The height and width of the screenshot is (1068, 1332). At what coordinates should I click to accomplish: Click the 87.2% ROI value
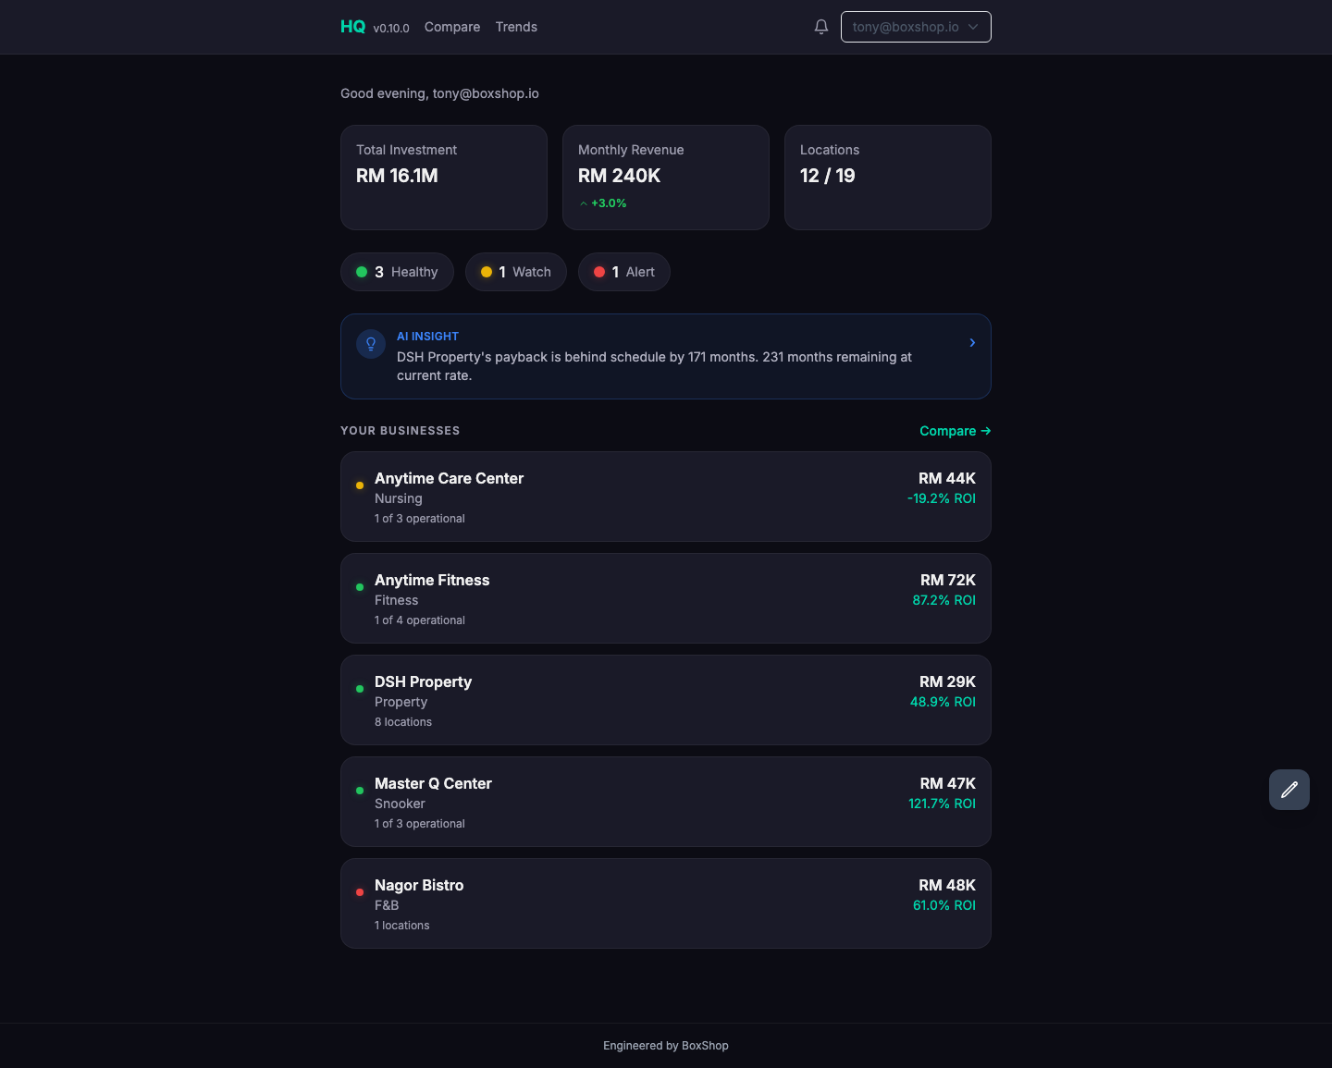click(944, 600)
